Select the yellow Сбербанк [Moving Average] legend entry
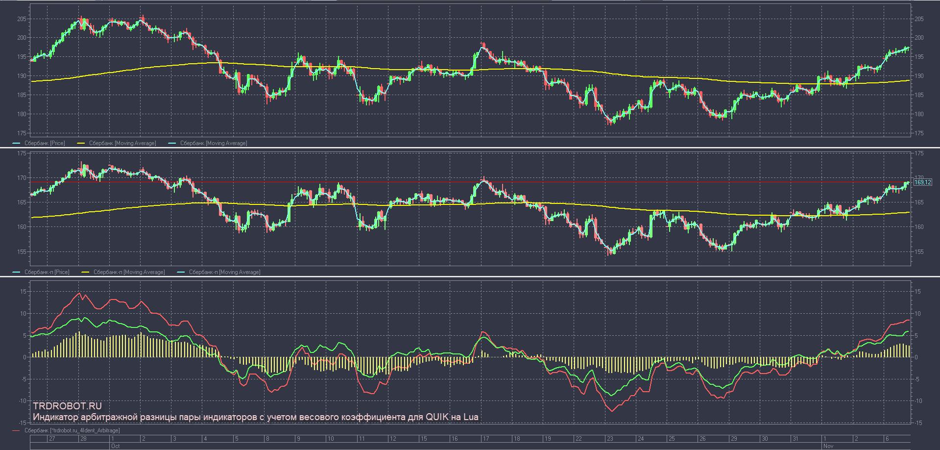Image resolution: width=940 pixels, height=450 pixels. (122, 143)
